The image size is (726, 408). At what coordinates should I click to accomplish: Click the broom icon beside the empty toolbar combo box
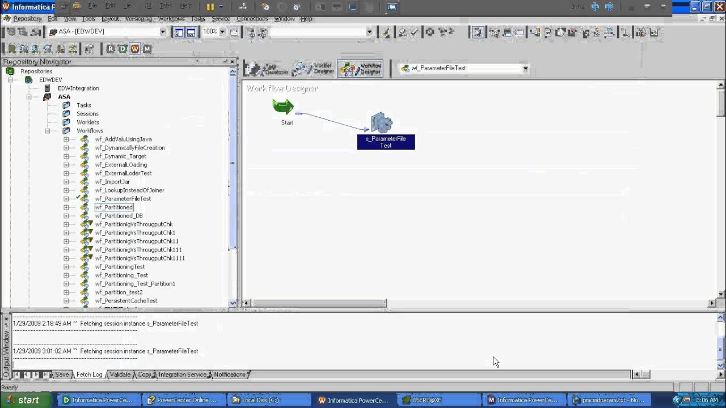386,32
